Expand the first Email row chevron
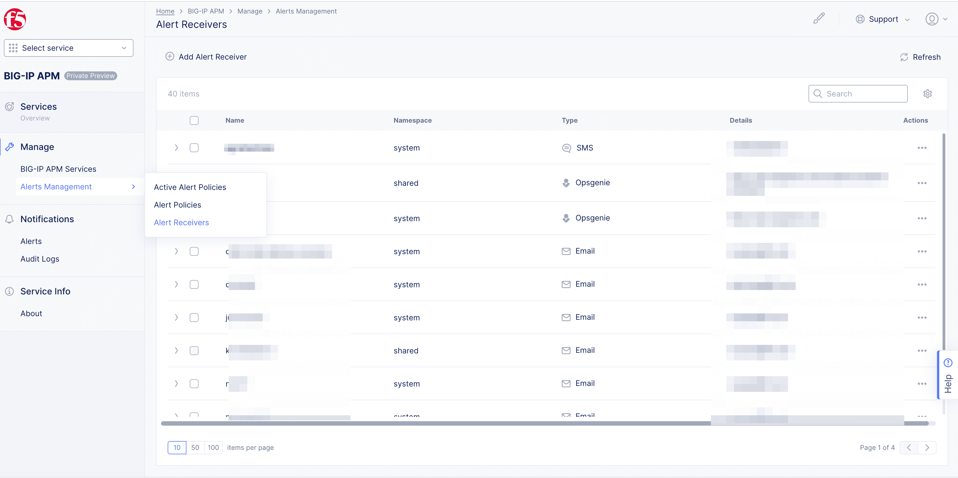The image size is (958, 478). click(176, 252)
